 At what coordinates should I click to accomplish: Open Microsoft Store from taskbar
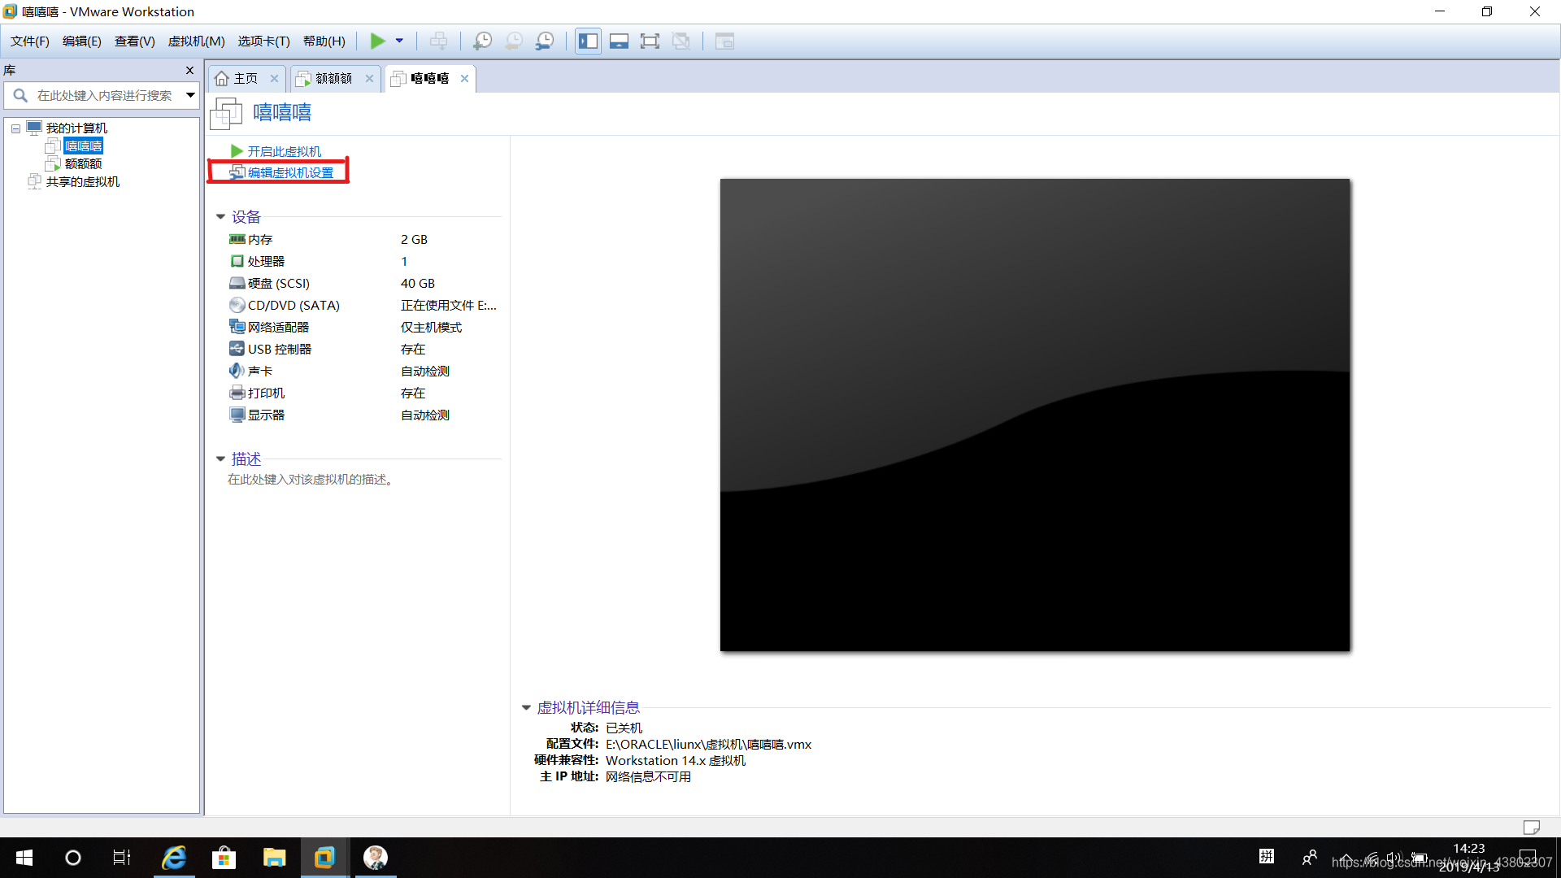(224, 858)
